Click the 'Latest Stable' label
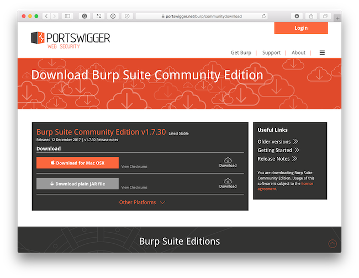This screenshot has height=278, width=359. (x=178, y=133)
